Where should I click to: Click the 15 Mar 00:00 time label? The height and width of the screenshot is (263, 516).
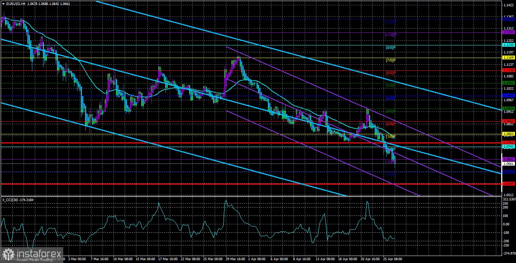point(146,259)
